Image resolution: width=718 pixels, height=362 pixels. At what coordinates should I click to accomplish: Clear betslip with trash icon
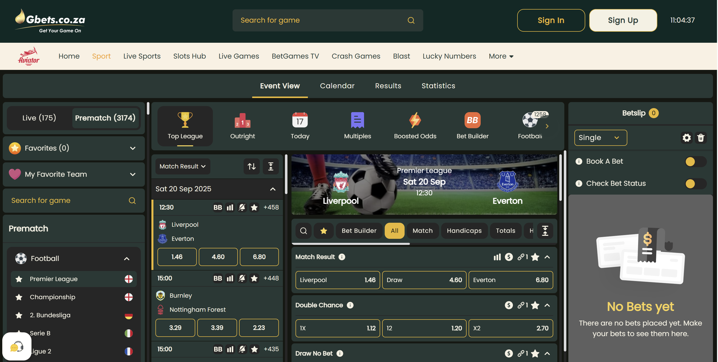[x=701, y=138]
